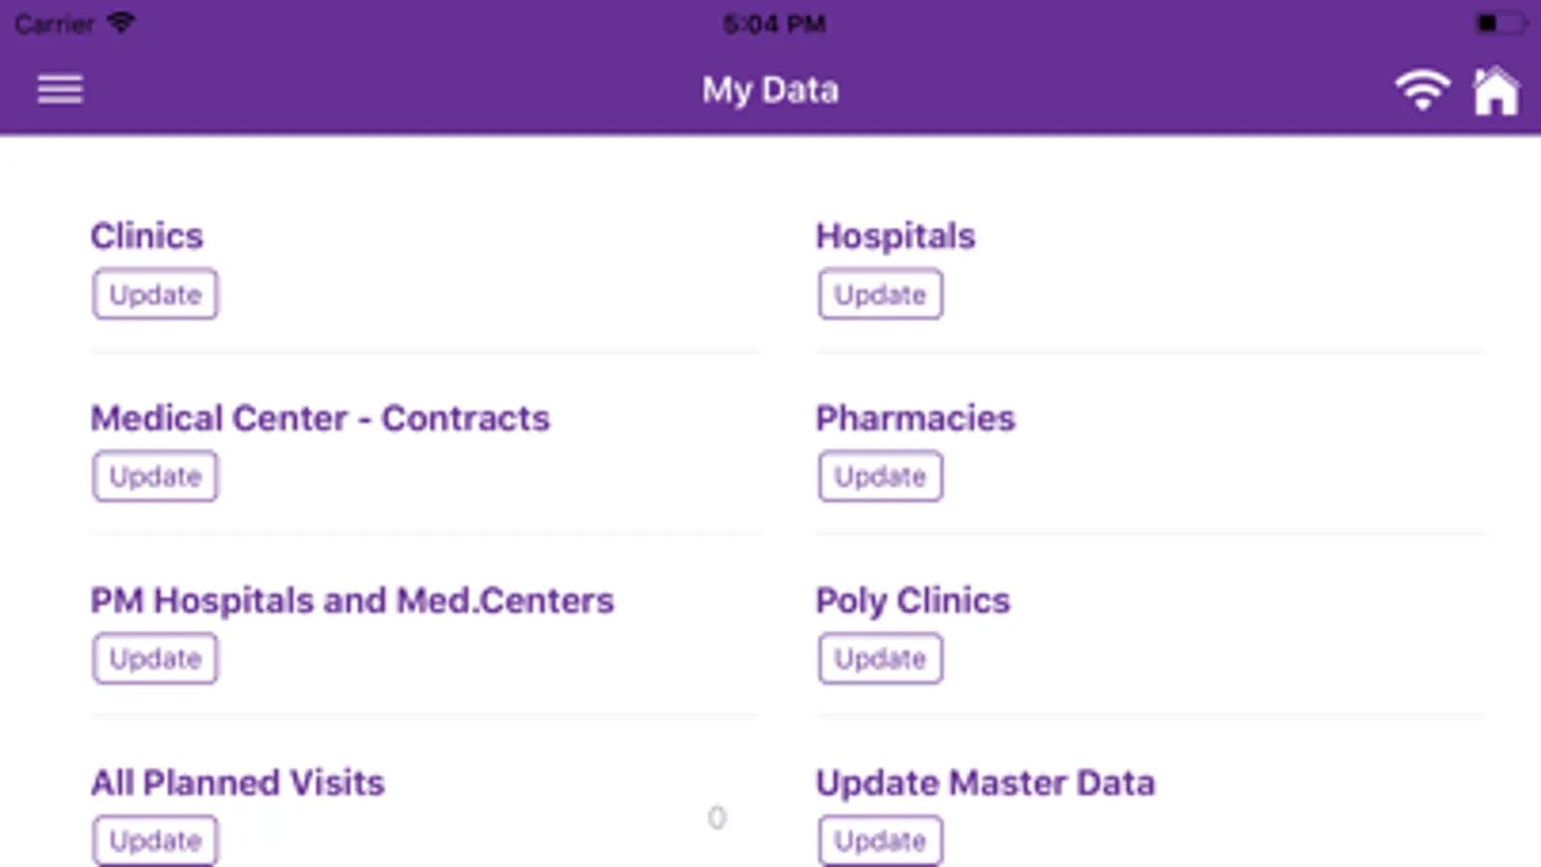Update PM Hospitals and Med.Centers data

[x=155, y=659]
